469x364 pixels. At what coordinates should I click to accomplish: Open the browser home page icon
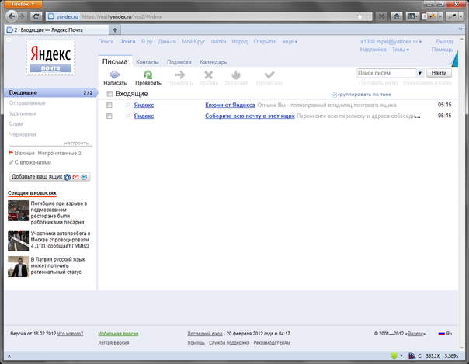pos(397,16)
